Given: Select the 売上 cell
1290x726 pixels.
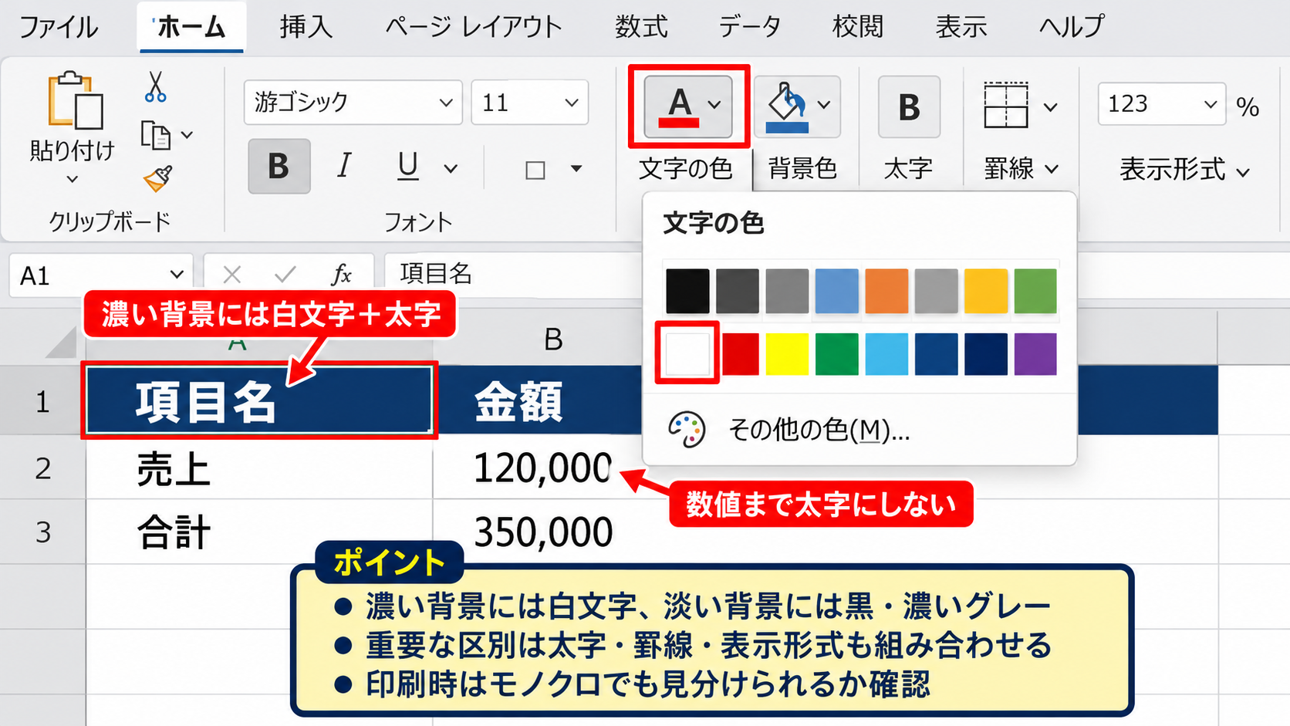Looking at the screenshot, I should coord(259,468).
